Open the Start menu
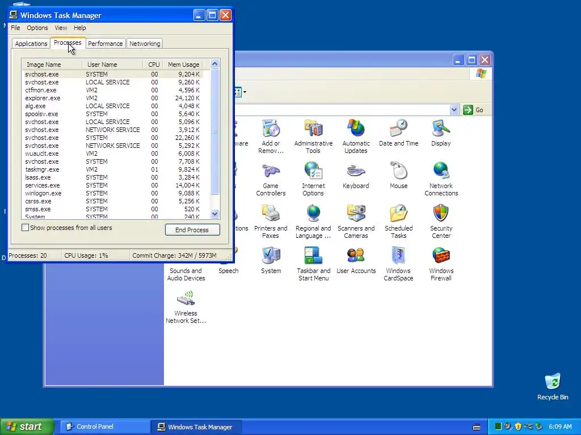The height and width of the screenshot is (435, 581). tap(27, 427)
